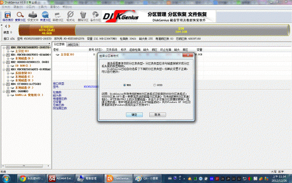This screenshot has height=183, width=292.
Task: Switch to the 分区参数 tab
Action: click(x=59, y=44)
